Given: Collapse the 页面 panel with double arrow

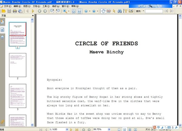Looking at the screenshot, I should pyautogui.click(x=33, y=15).
